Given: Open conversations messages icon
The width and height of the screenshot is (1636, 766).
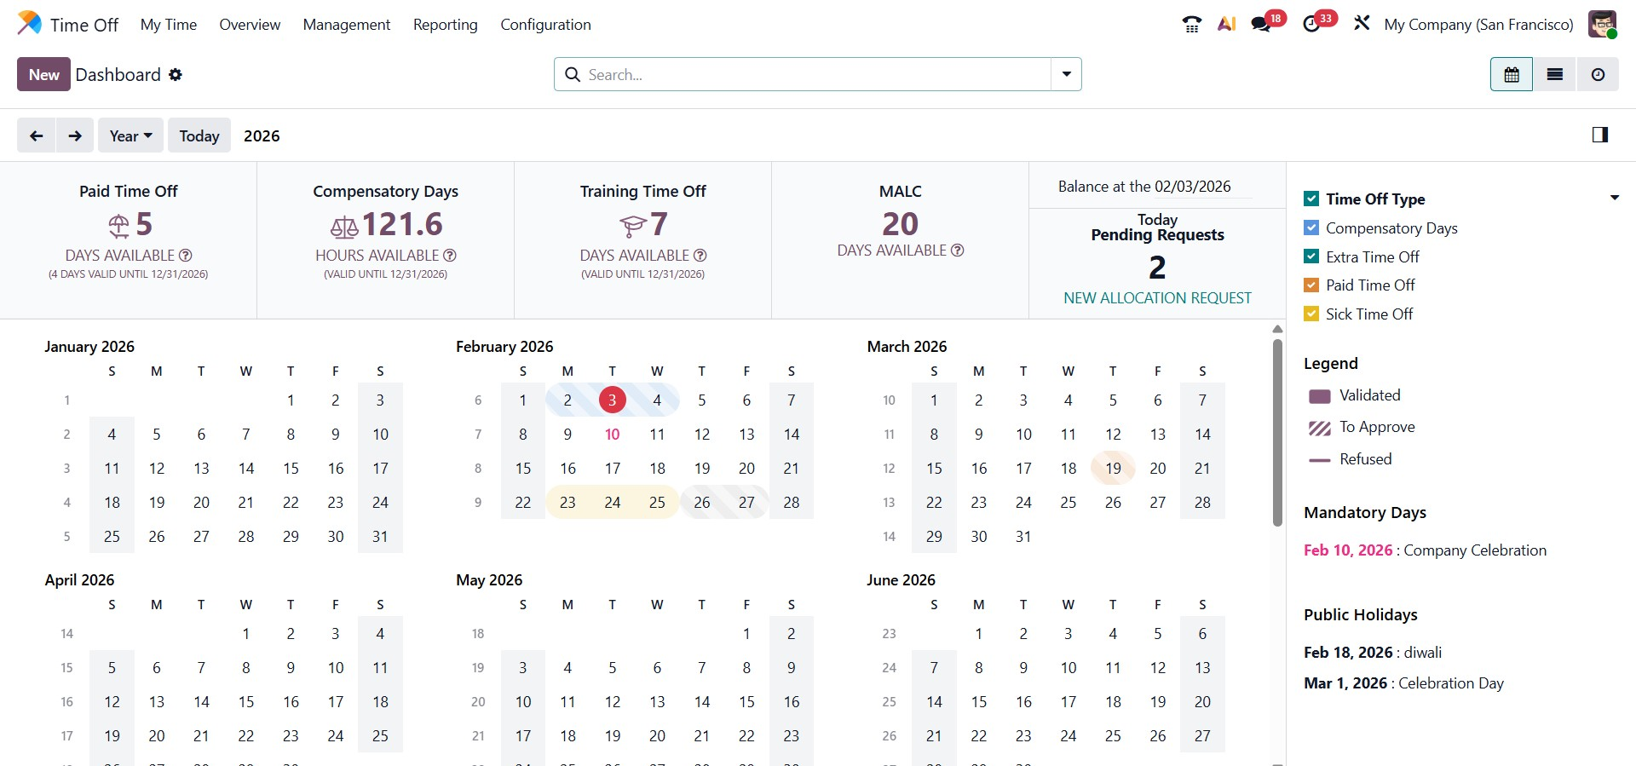Looking at the screenshot, I should point(1261,25).
